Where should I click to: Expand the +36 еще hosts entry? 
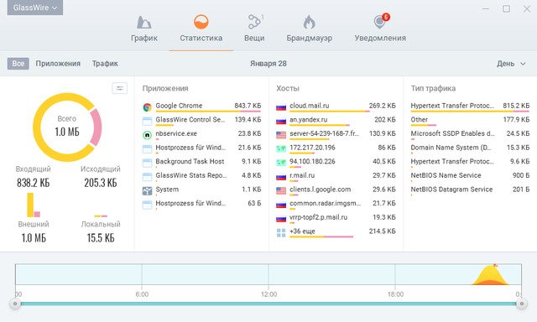pyautogui.click(x=336, y=232)
